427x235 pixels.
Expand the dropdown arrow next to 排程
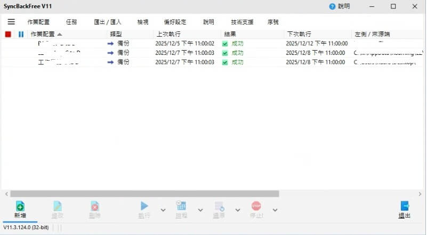[200, 209]
